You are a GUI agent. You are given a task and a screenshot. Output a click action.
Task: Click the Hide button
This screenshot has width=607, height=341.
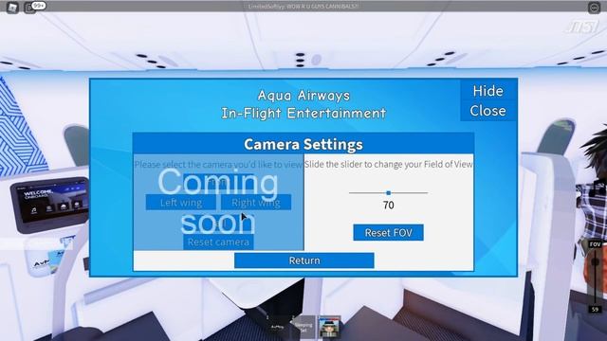pos(487,91)
